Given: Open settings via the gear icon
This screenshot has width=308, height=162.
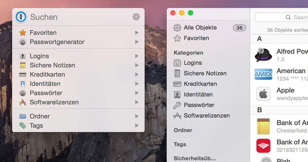Looking at the screenshot, I should [x=136, y=17].
